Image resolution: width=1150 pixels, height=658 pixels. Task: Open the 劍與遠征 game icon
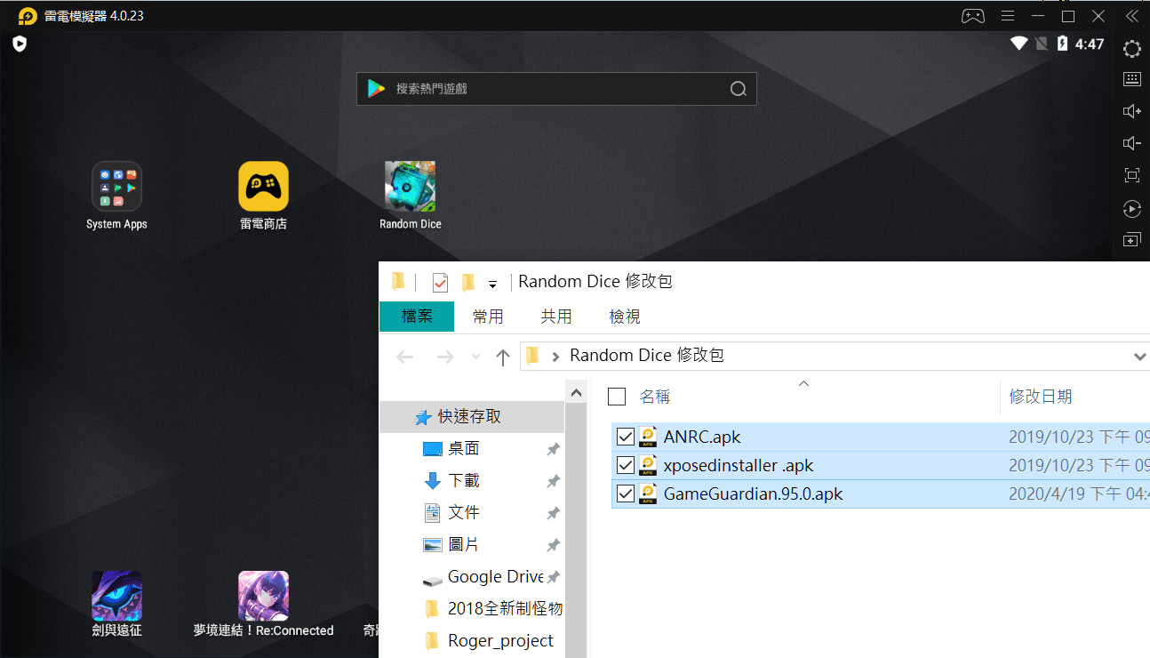(116, 596)
